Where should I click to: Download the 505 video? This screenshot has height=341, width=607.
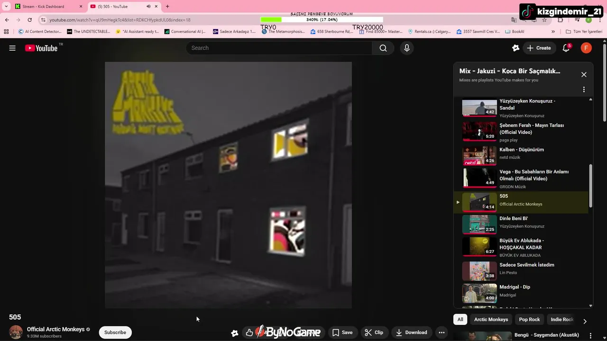pos(412,332)
